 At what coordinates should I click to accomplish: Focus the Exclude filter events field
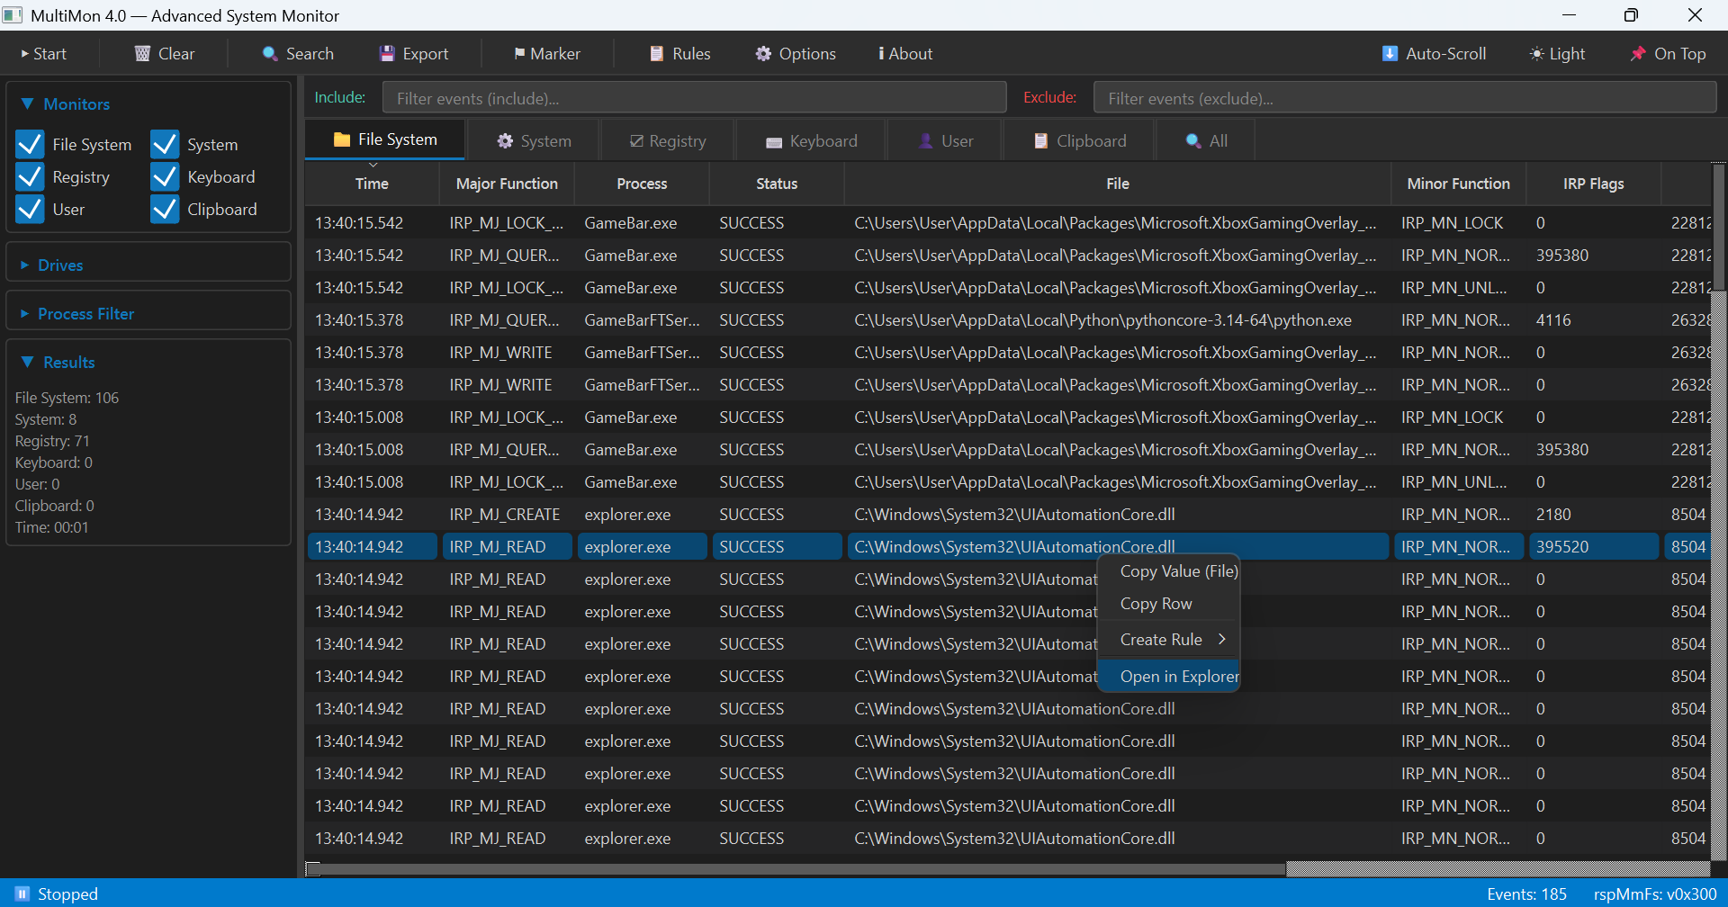pyautogui.click(x=1405, y=97)
